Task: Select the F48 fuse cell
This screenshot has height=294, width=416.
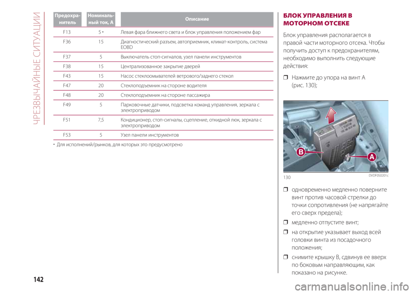Action: [x=67, y=95]
